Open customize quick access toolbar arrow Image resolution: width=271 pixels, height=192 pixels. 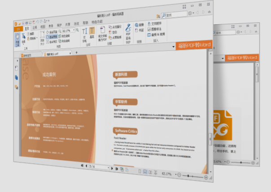coord(49,21)
